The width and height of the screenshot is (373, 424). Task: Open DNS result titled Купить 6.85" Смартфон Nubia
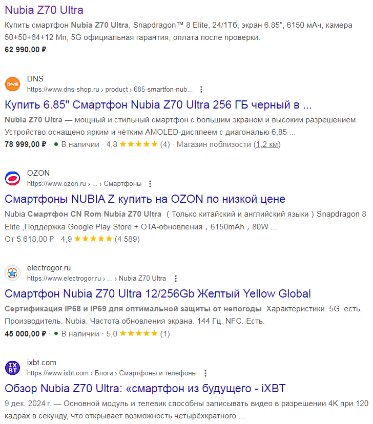point(158,105)
